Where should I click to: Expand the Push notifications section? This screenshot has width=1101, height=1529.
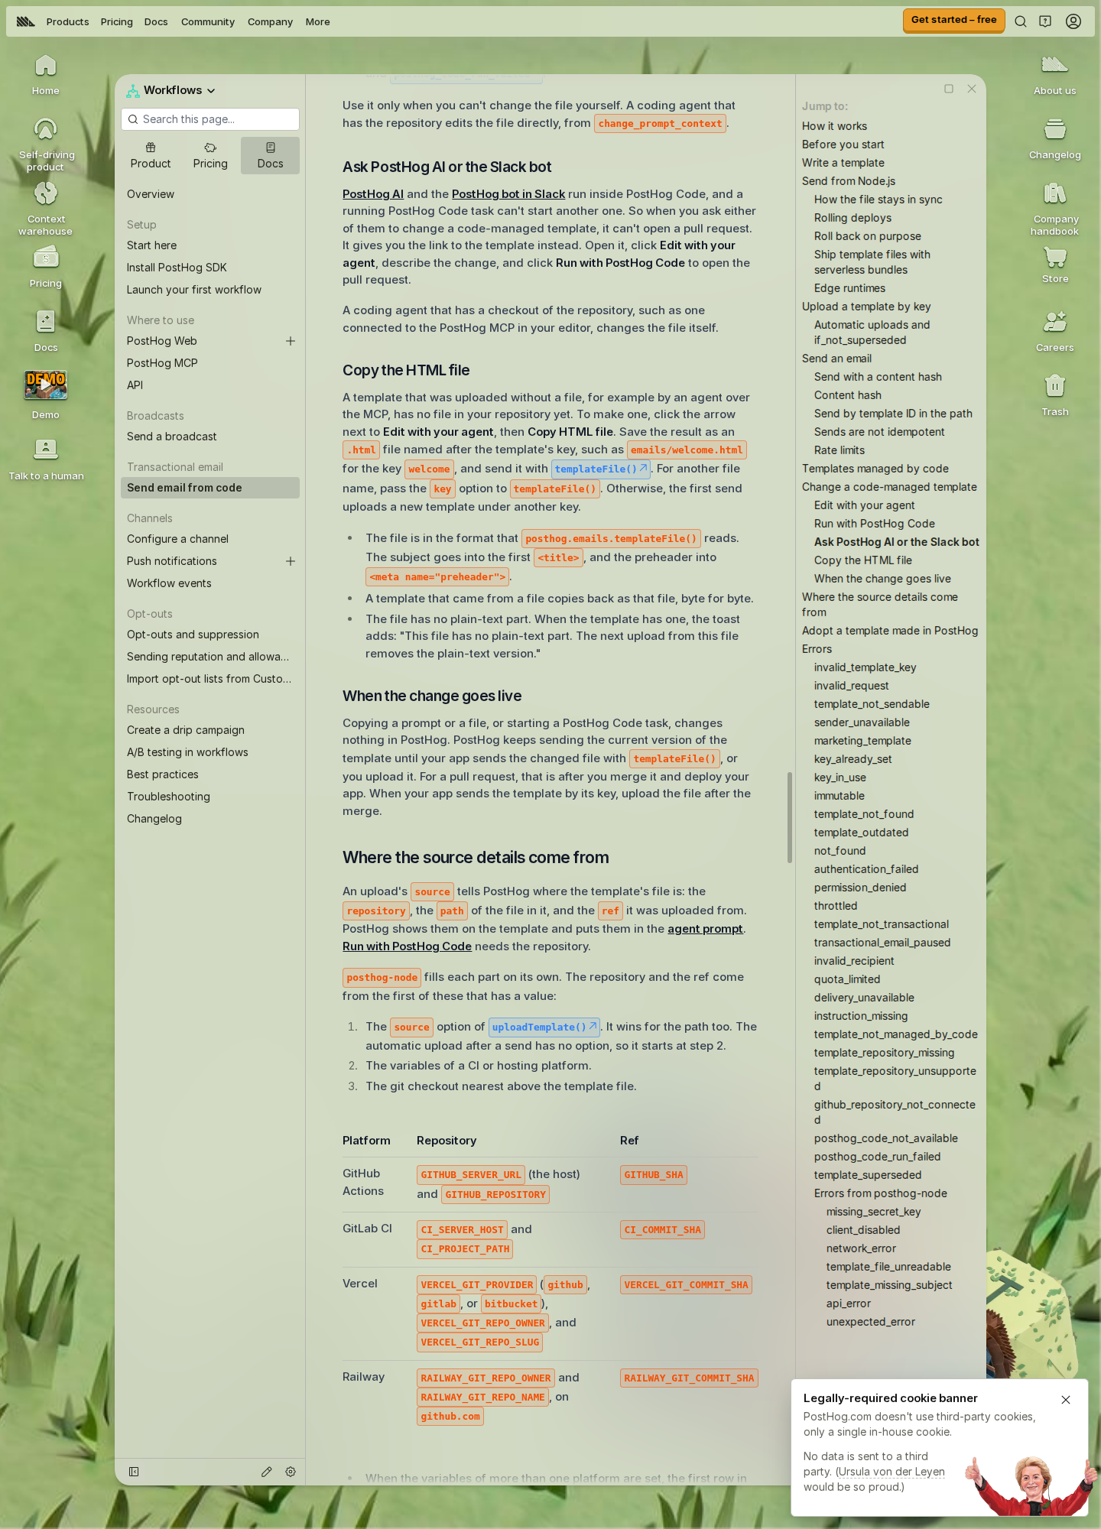click(291, 561)
